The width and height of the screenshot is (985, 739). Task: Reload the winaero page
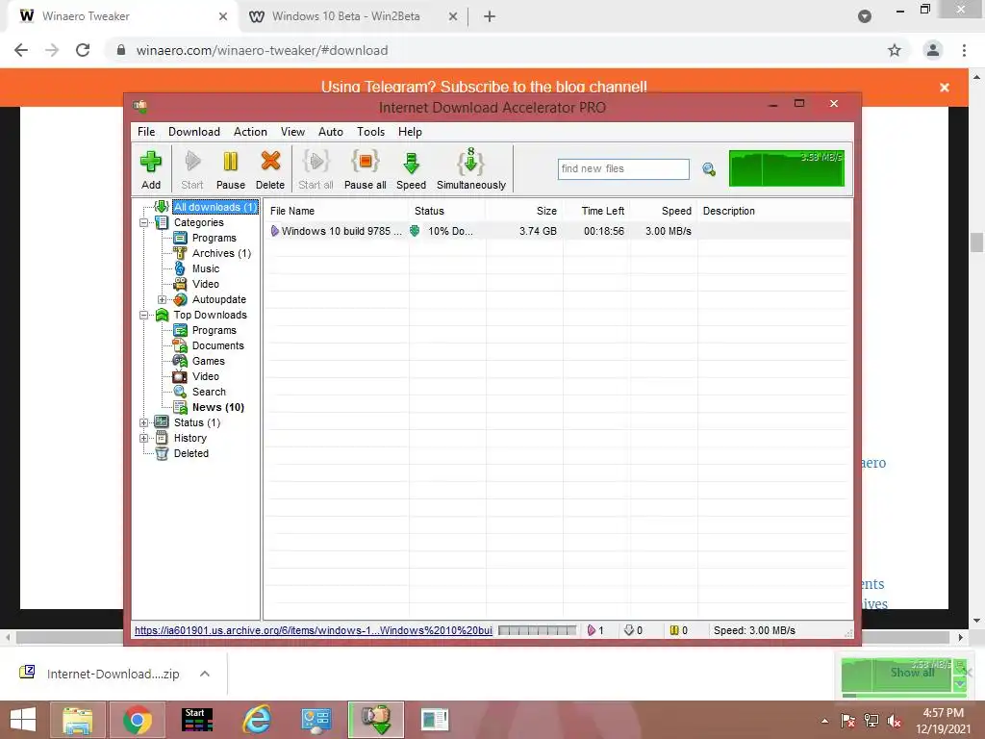click(x=83, y=50)
